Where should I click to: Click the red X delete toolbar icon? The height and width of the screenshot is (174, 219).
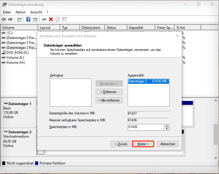tap(51, 19)
